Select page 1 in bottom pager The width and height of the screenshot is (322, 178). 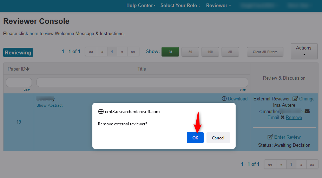click(291, 164)
